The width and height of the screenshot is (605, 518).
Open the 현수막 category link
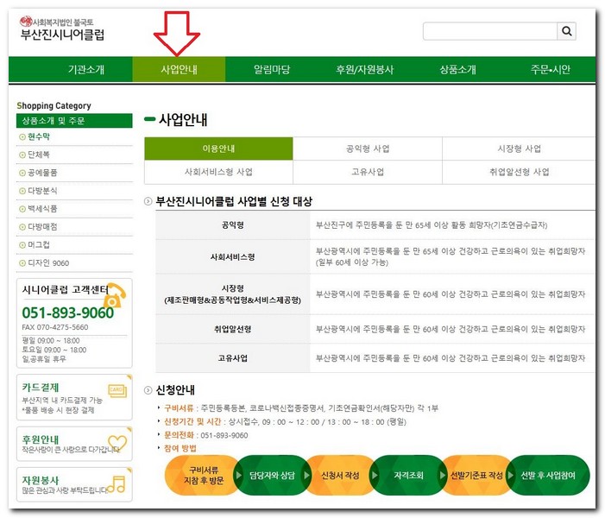(39, 136)
